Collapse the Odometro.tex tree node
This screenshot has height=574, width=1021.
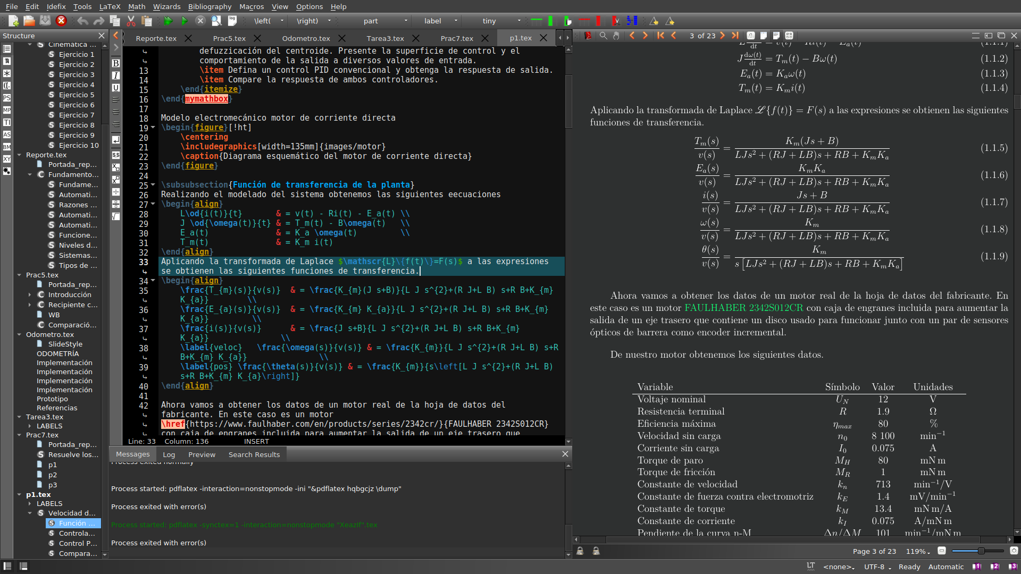click(19, 334)
